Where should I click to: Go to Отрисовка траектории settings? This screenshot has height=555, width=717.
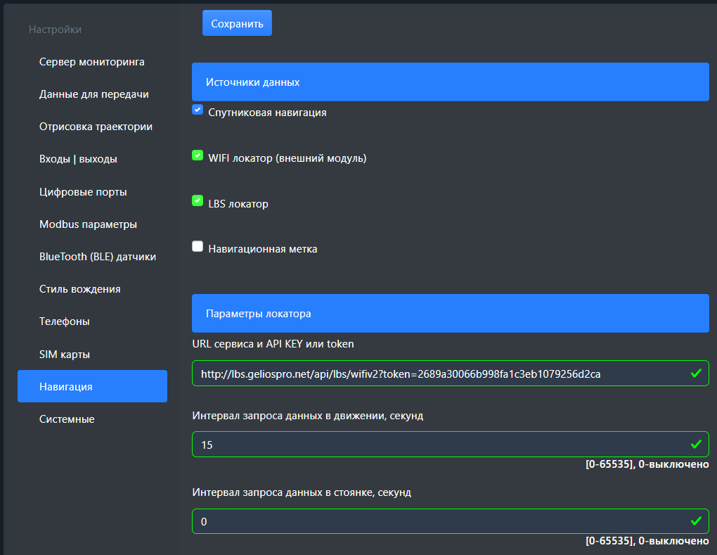96,127
